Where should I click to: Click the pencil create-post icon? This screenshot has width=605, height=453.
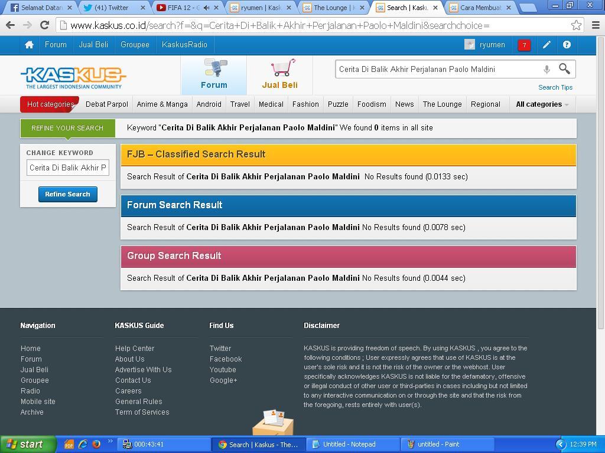547,45
